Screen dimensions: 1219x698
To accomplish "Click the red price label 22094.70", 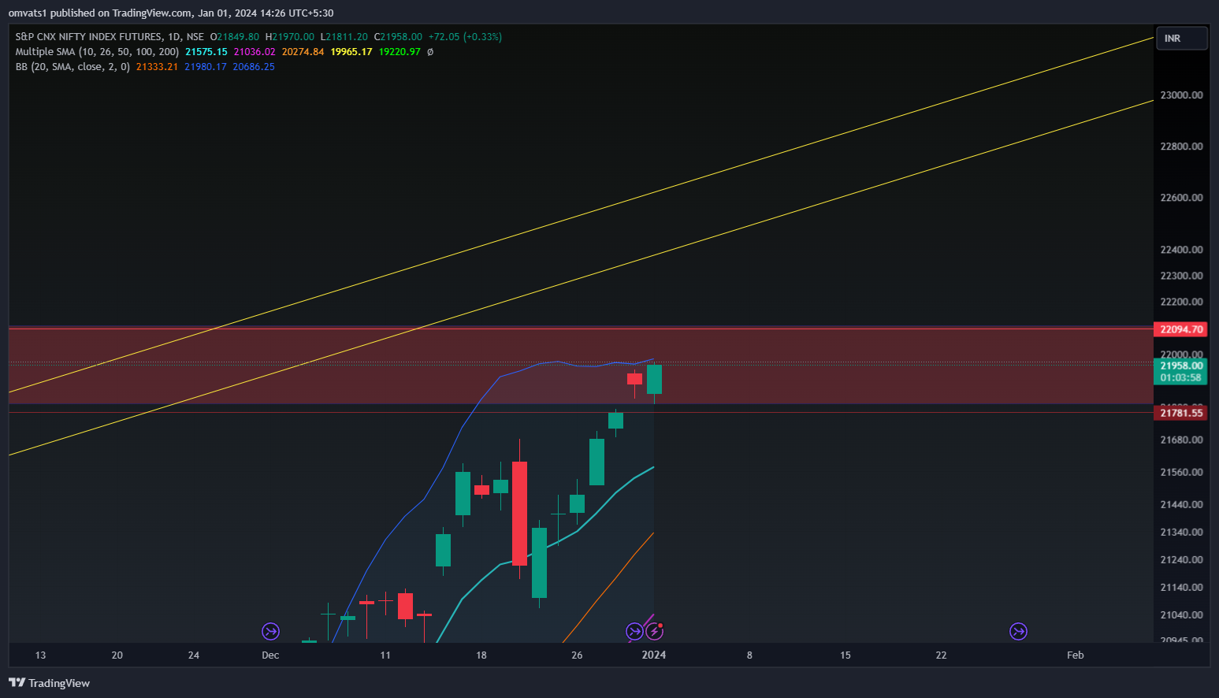I will tap(1180, 329).
